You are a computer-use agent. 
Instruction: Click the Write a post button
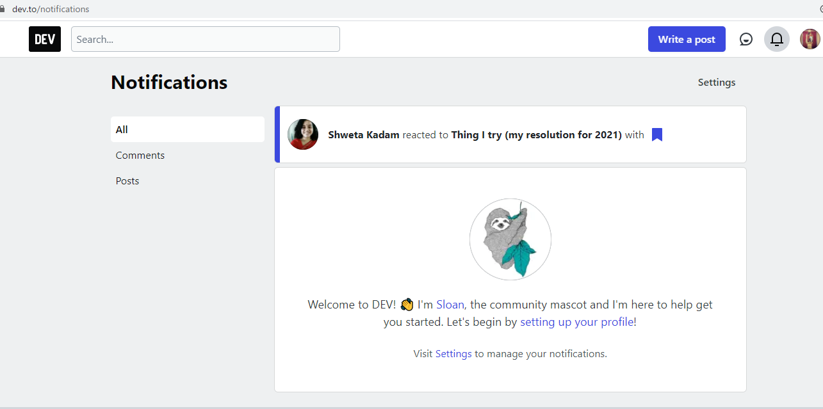tap(687, 39)
